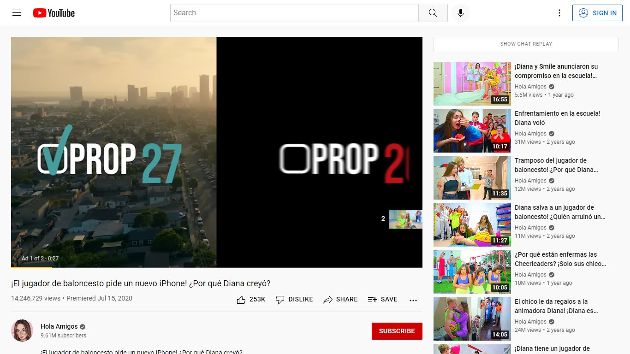The image size is (630, 354).
Task: Open thumbnail of 11:35 Tramposo video
Action: (472, 178)
